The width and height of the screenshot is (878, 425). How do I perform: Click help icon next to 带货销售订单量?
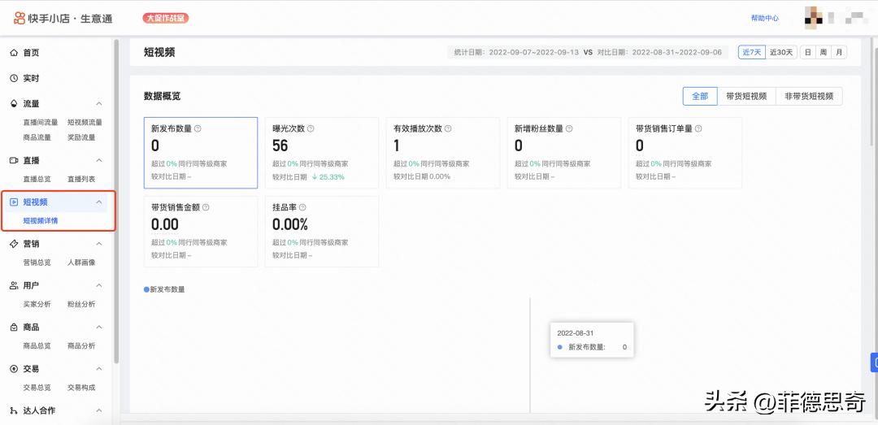698,128
